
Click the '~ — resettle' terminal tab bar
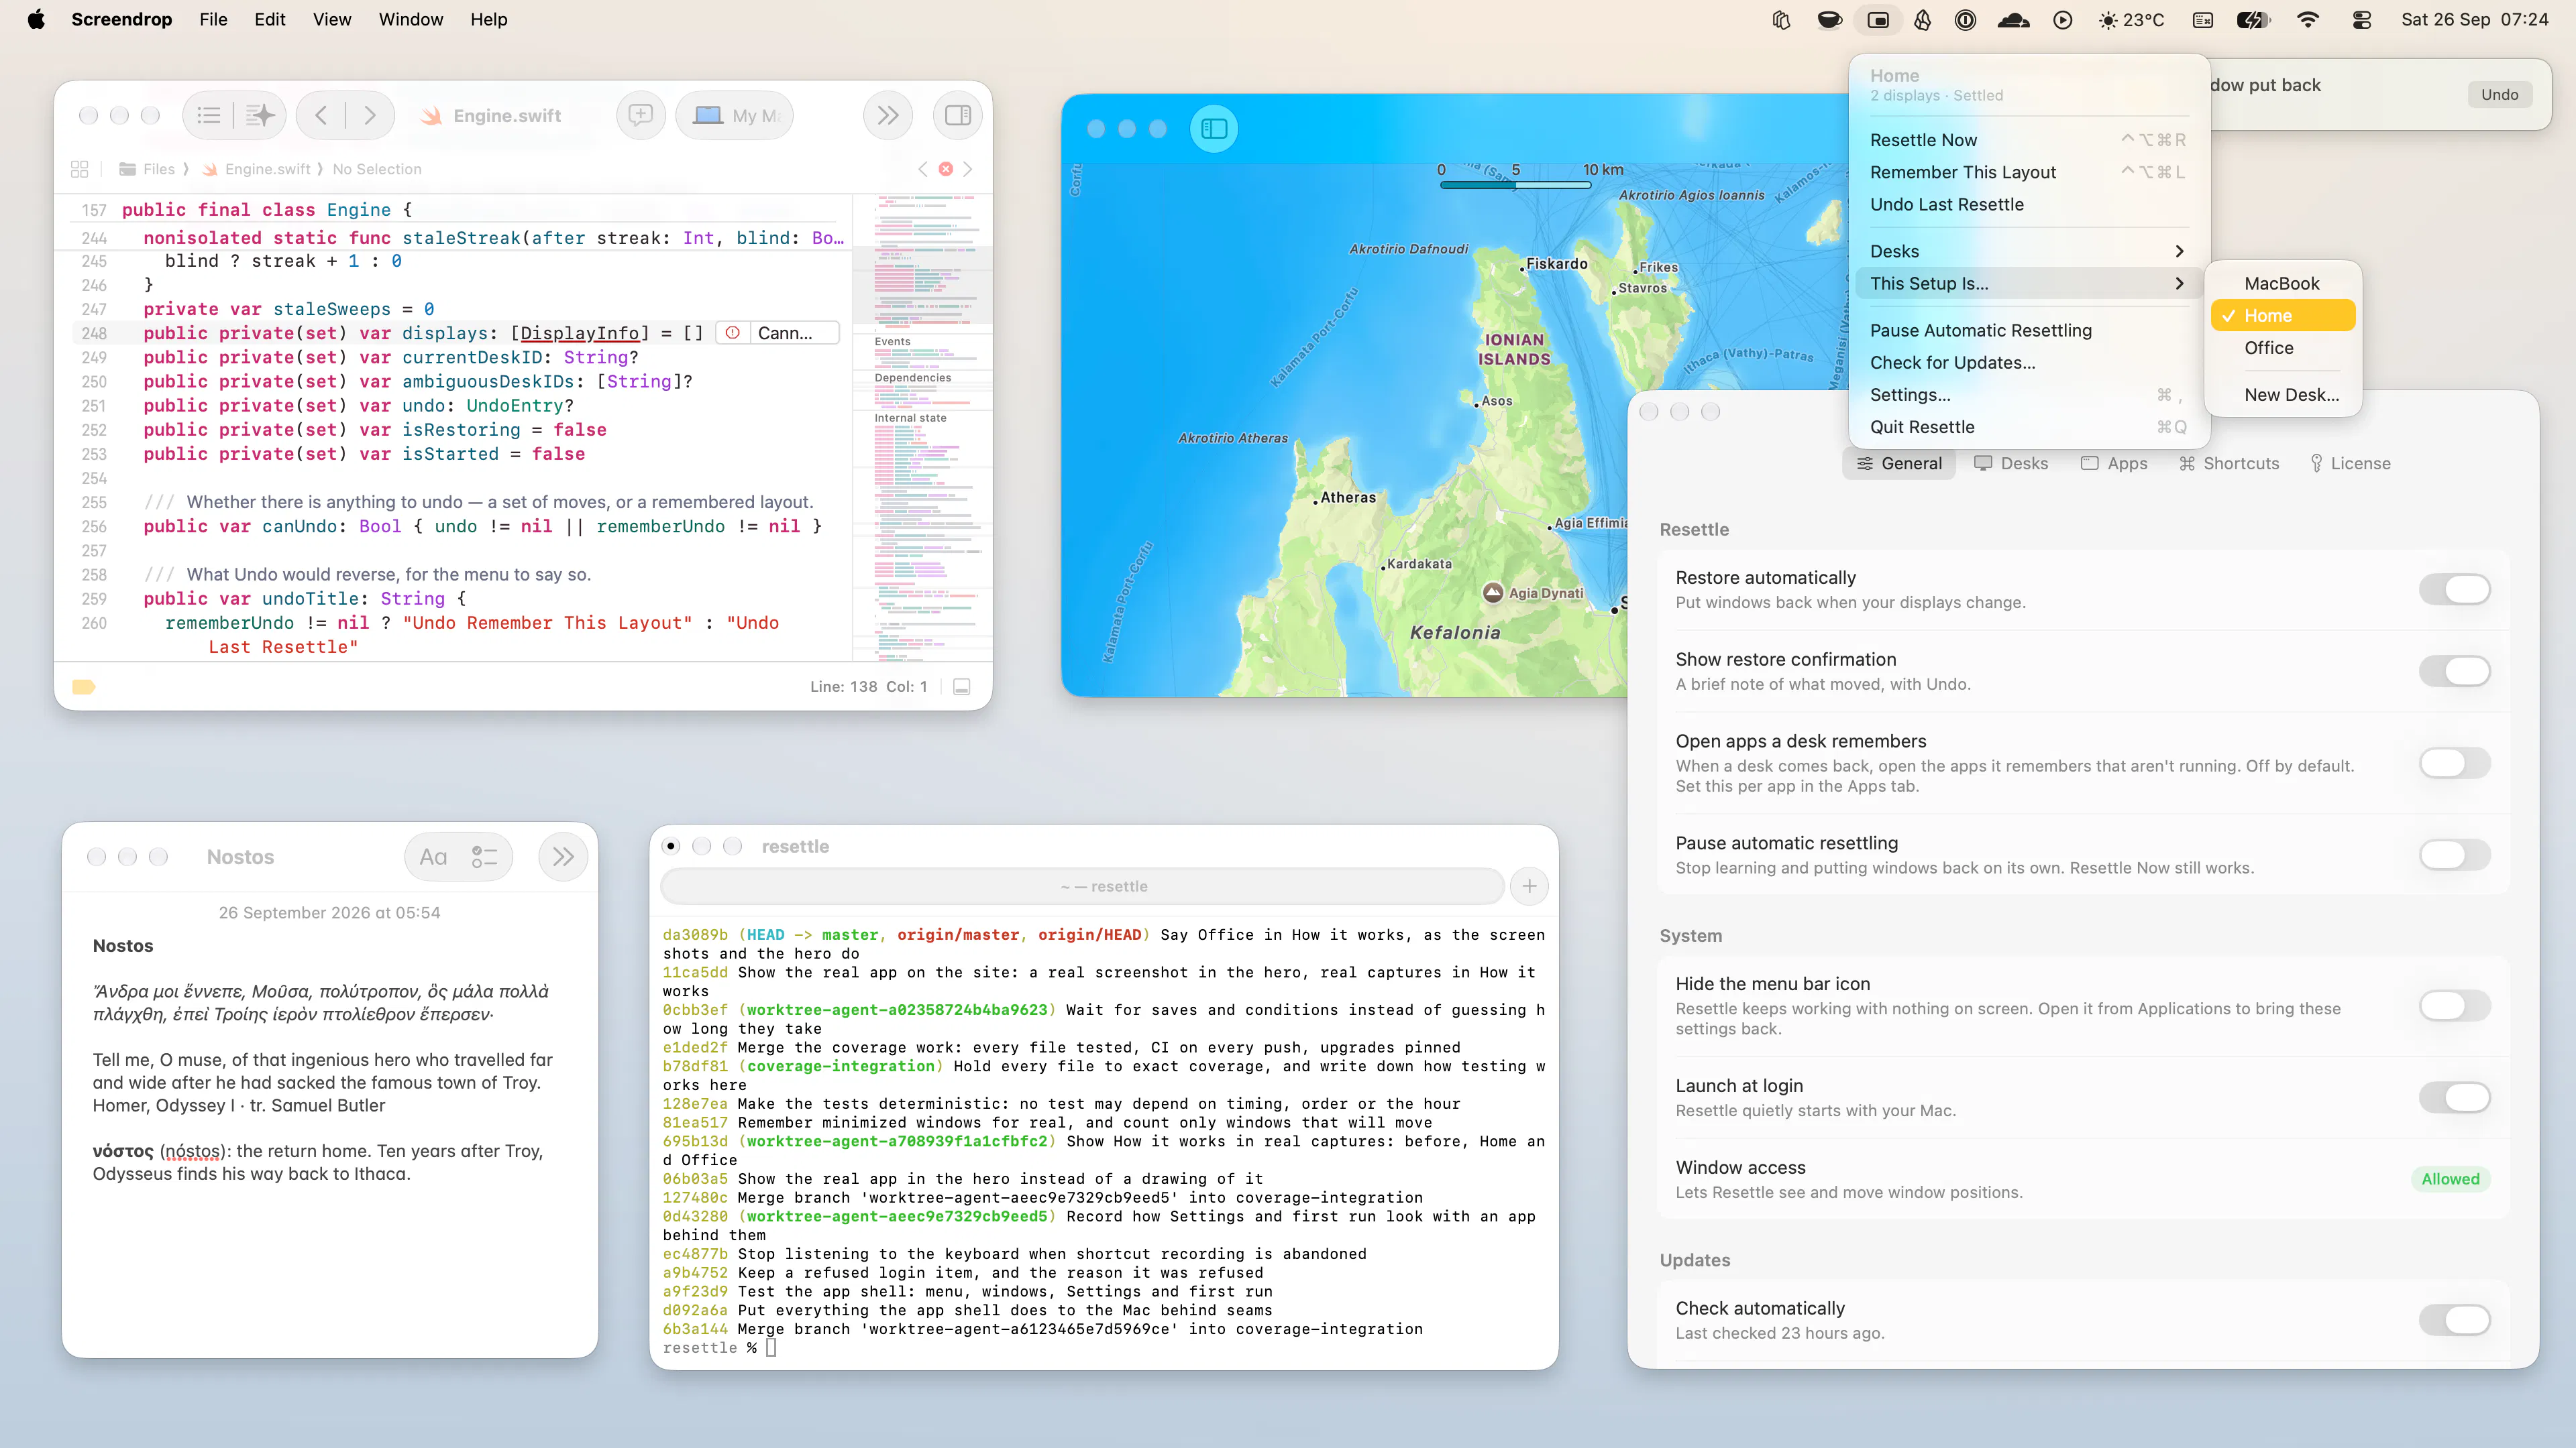(x=1083, y=886)
